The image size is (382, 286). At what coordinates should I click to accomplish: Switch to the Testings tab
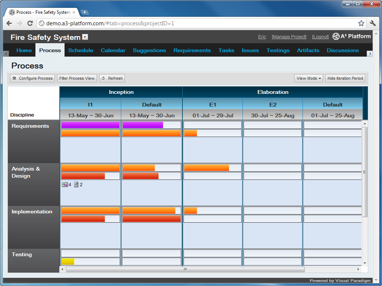[278, 50]
